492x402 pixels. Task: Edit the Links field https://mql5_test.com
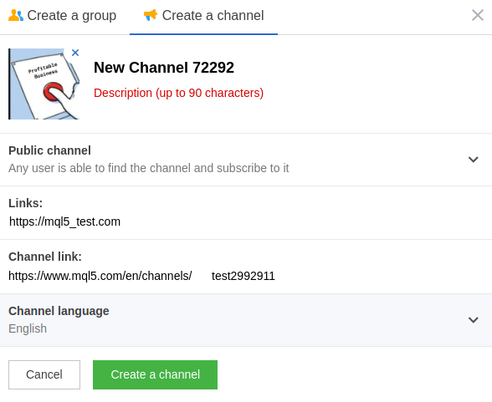coord(64,221)
